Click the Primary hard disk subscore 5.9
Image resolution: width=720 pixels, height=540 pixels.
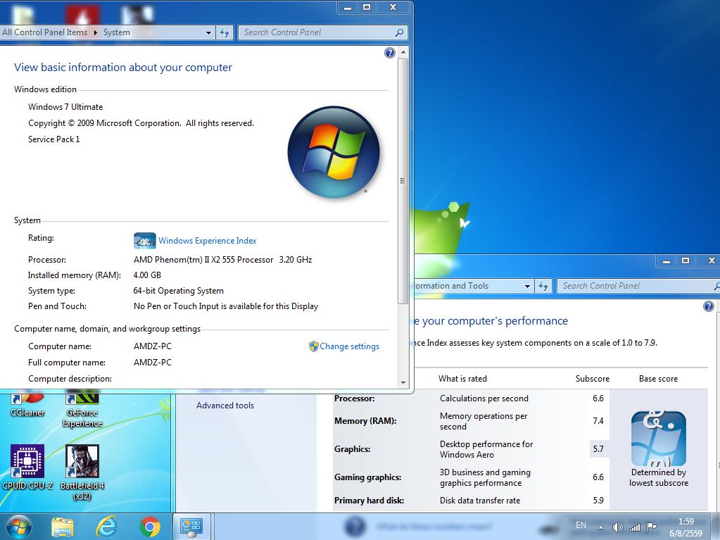click(598, 501)
